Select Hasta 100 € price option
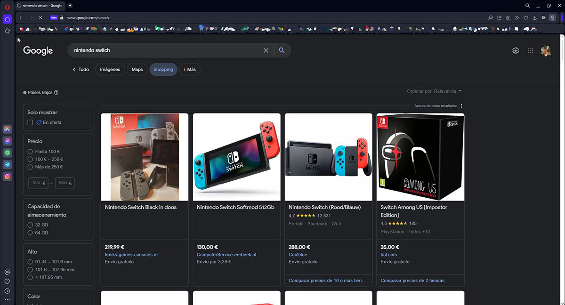The width and height of the screenshot is (565, 305). [30, 152]
